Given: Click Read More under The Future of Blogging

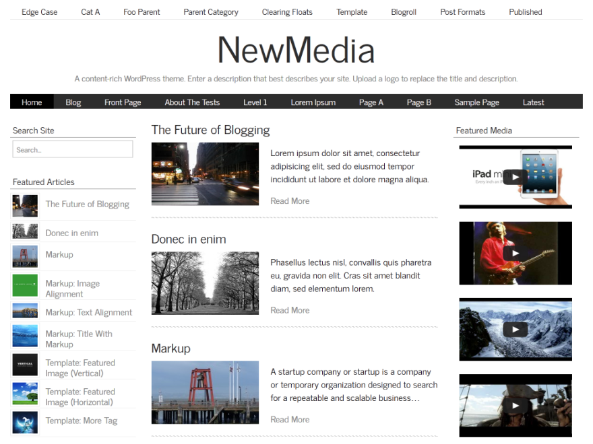Looking at the screenshot, I should click(290, 200).
